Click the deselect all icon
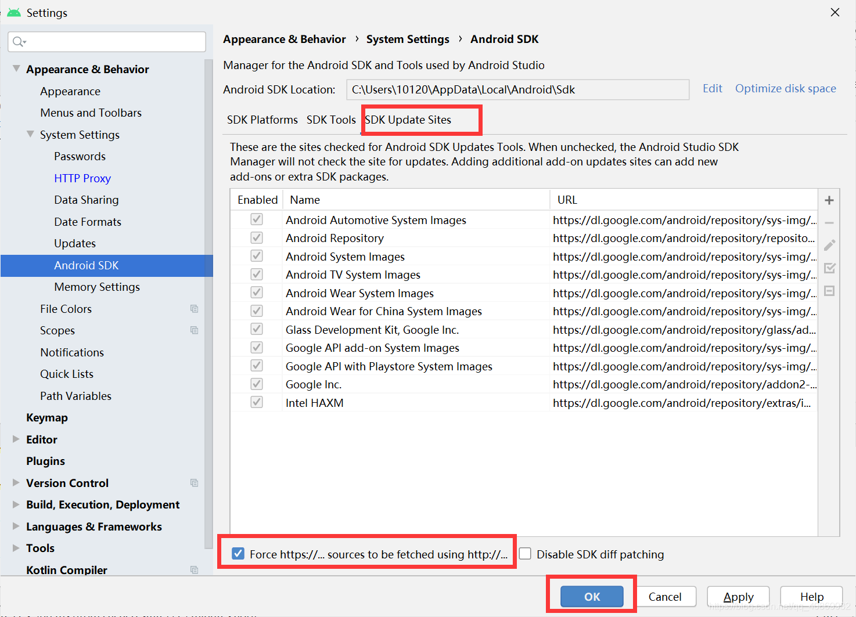Image resolution: width=856 pixels, height=617 pixels. (x=829, y=291)
